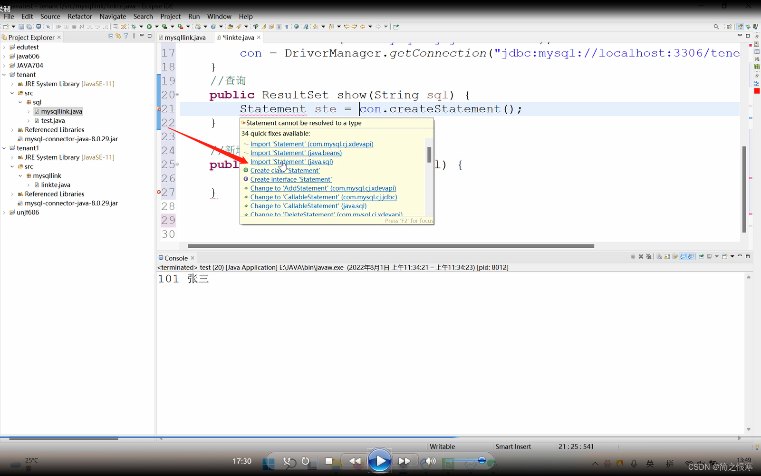Viewport: 761px width, 476px height.
Task: Click the filter funnel icon in Project Explorer
Action: click(126, 36)
